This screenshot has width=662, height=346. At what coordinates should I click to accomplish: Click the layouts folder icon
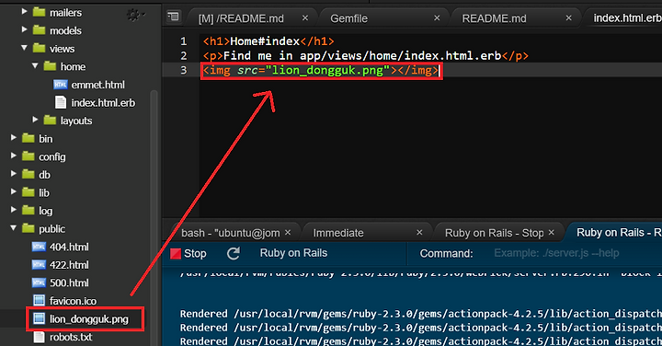click(x=50, y=120)
